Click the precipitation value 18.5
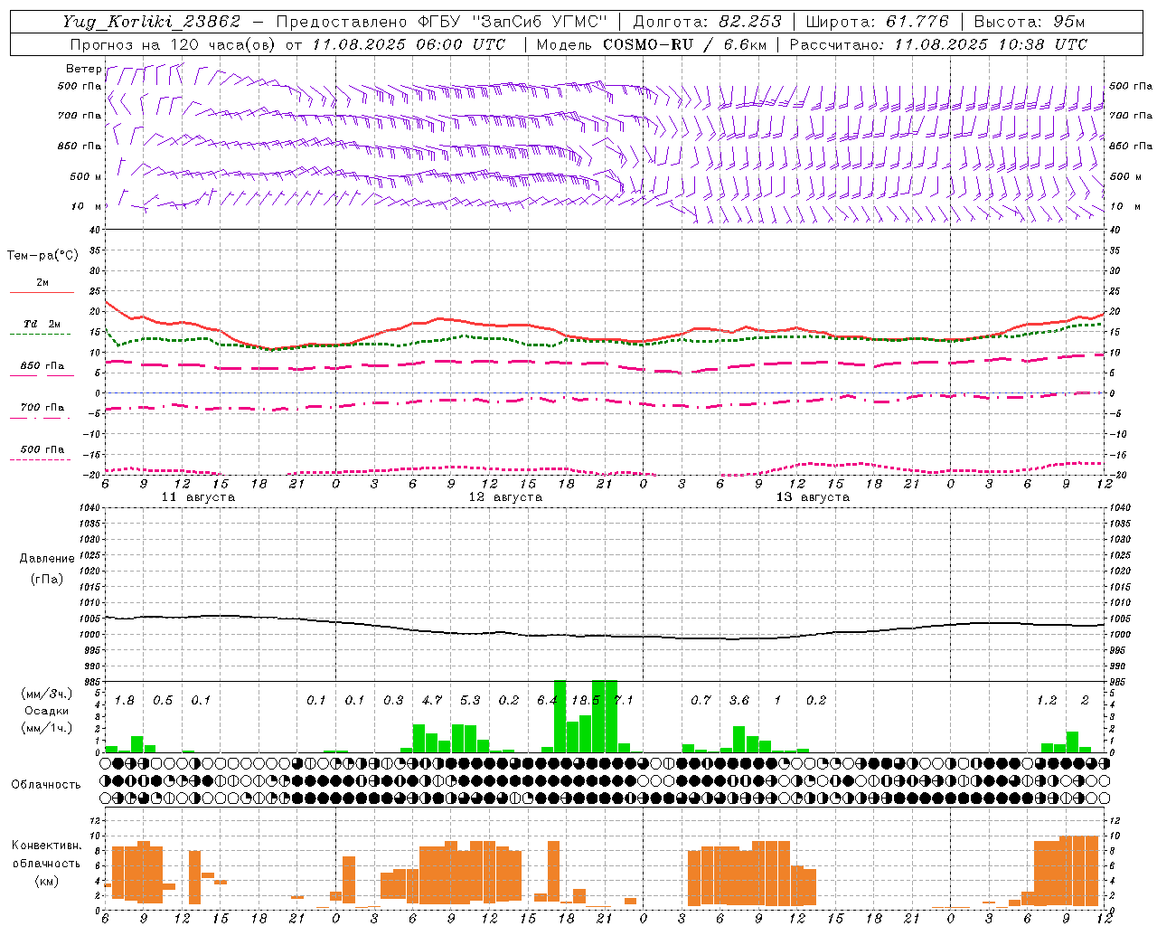This screenshot has width=1157, height=926. pos(586,700)
